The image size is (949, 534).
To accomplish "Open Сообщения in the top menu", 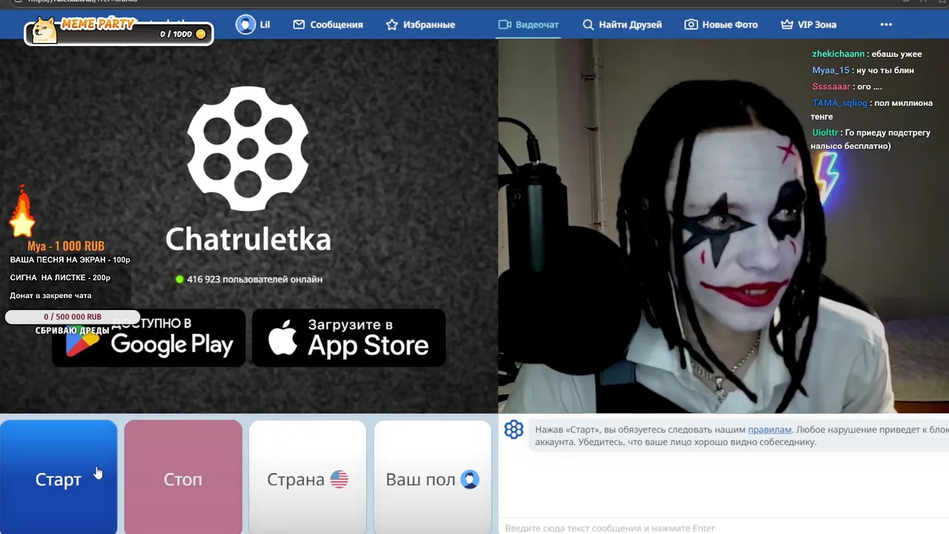I will (x=328, y=24).
